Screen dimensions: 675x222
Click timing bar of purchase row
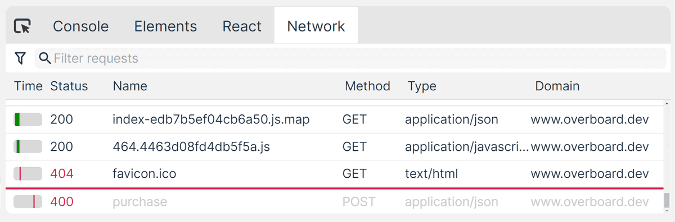click(28, 201)
